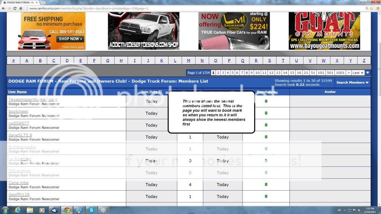Click the Join Date sort indicator icon
Image resolution: width=381 pixels, height=214 pixels.
tap(160, 92)
